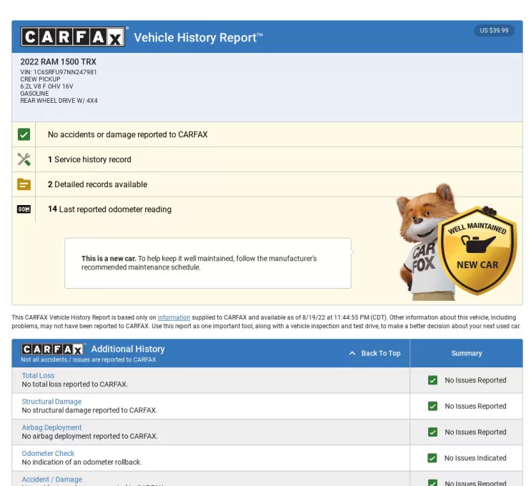This screenshot has width=531, height=486.
Task: Click the CAR FOX mascot image
Action: click(x=425, y=239)
